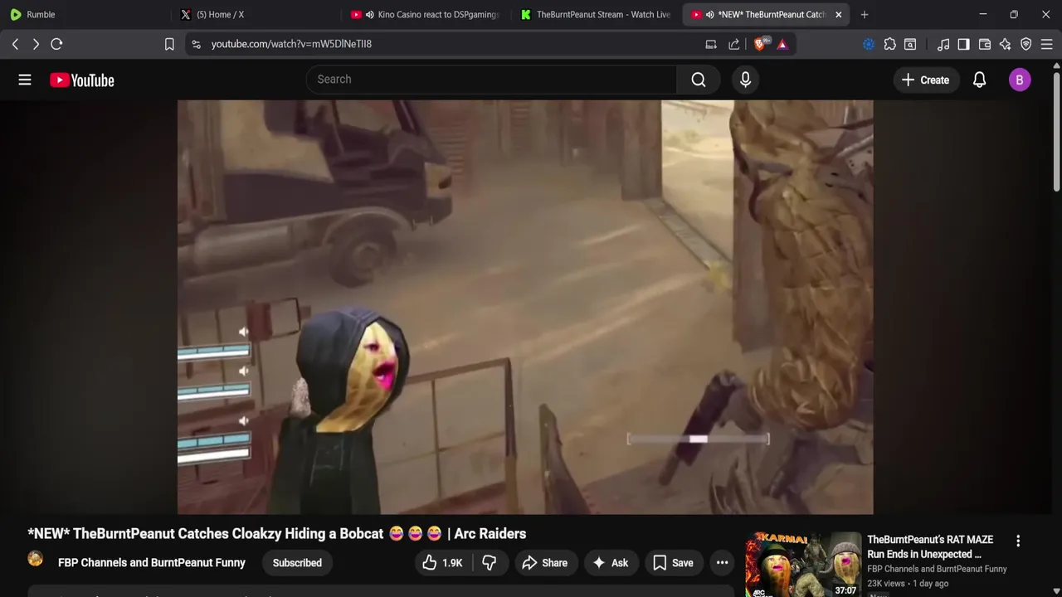Dislike the video with thumbs down
Screen dimensions: 1062x597
pos(490,563)
